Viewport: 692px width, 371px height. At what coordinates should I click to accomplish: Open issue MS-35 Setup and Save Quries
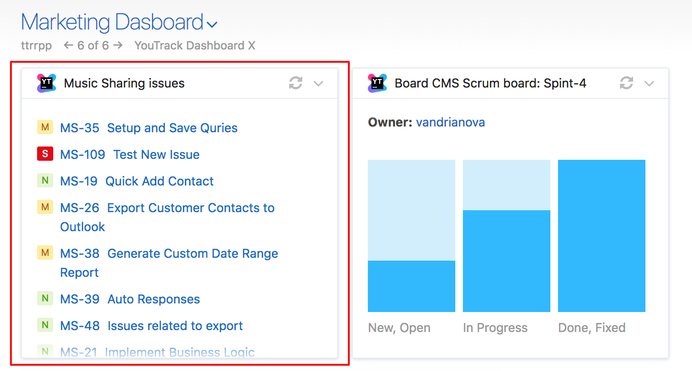coord(149,127)
